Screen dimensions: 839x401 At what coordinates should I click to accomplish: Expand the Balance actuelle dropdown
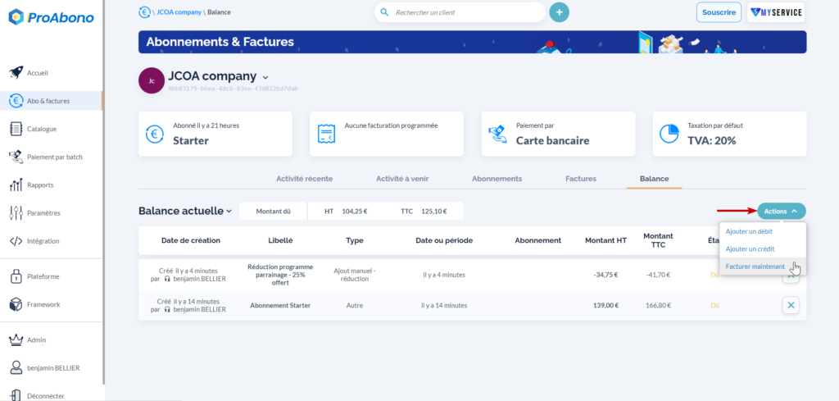pyautogui.click(x=229, y=212)
